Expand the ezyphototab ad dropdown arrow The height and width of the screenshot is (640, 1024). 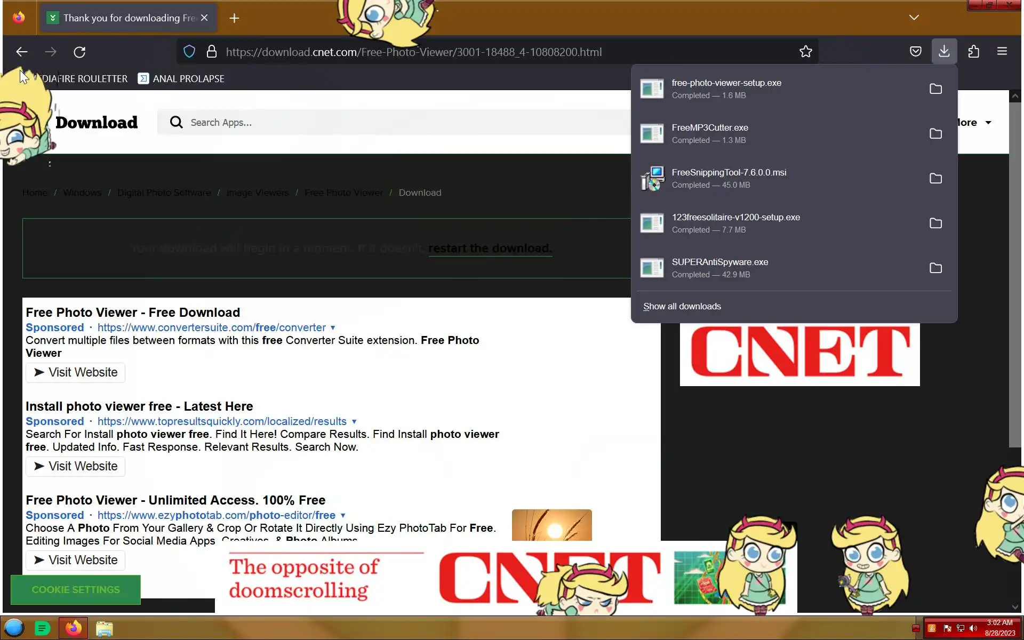coord(343,516)
